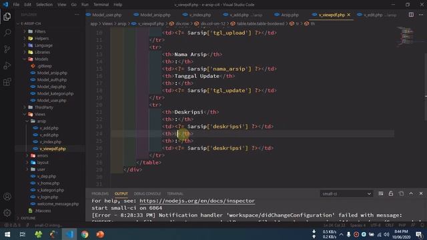Open the Search view in activity bar
The image size is (427, 240).
pos(7,33)
